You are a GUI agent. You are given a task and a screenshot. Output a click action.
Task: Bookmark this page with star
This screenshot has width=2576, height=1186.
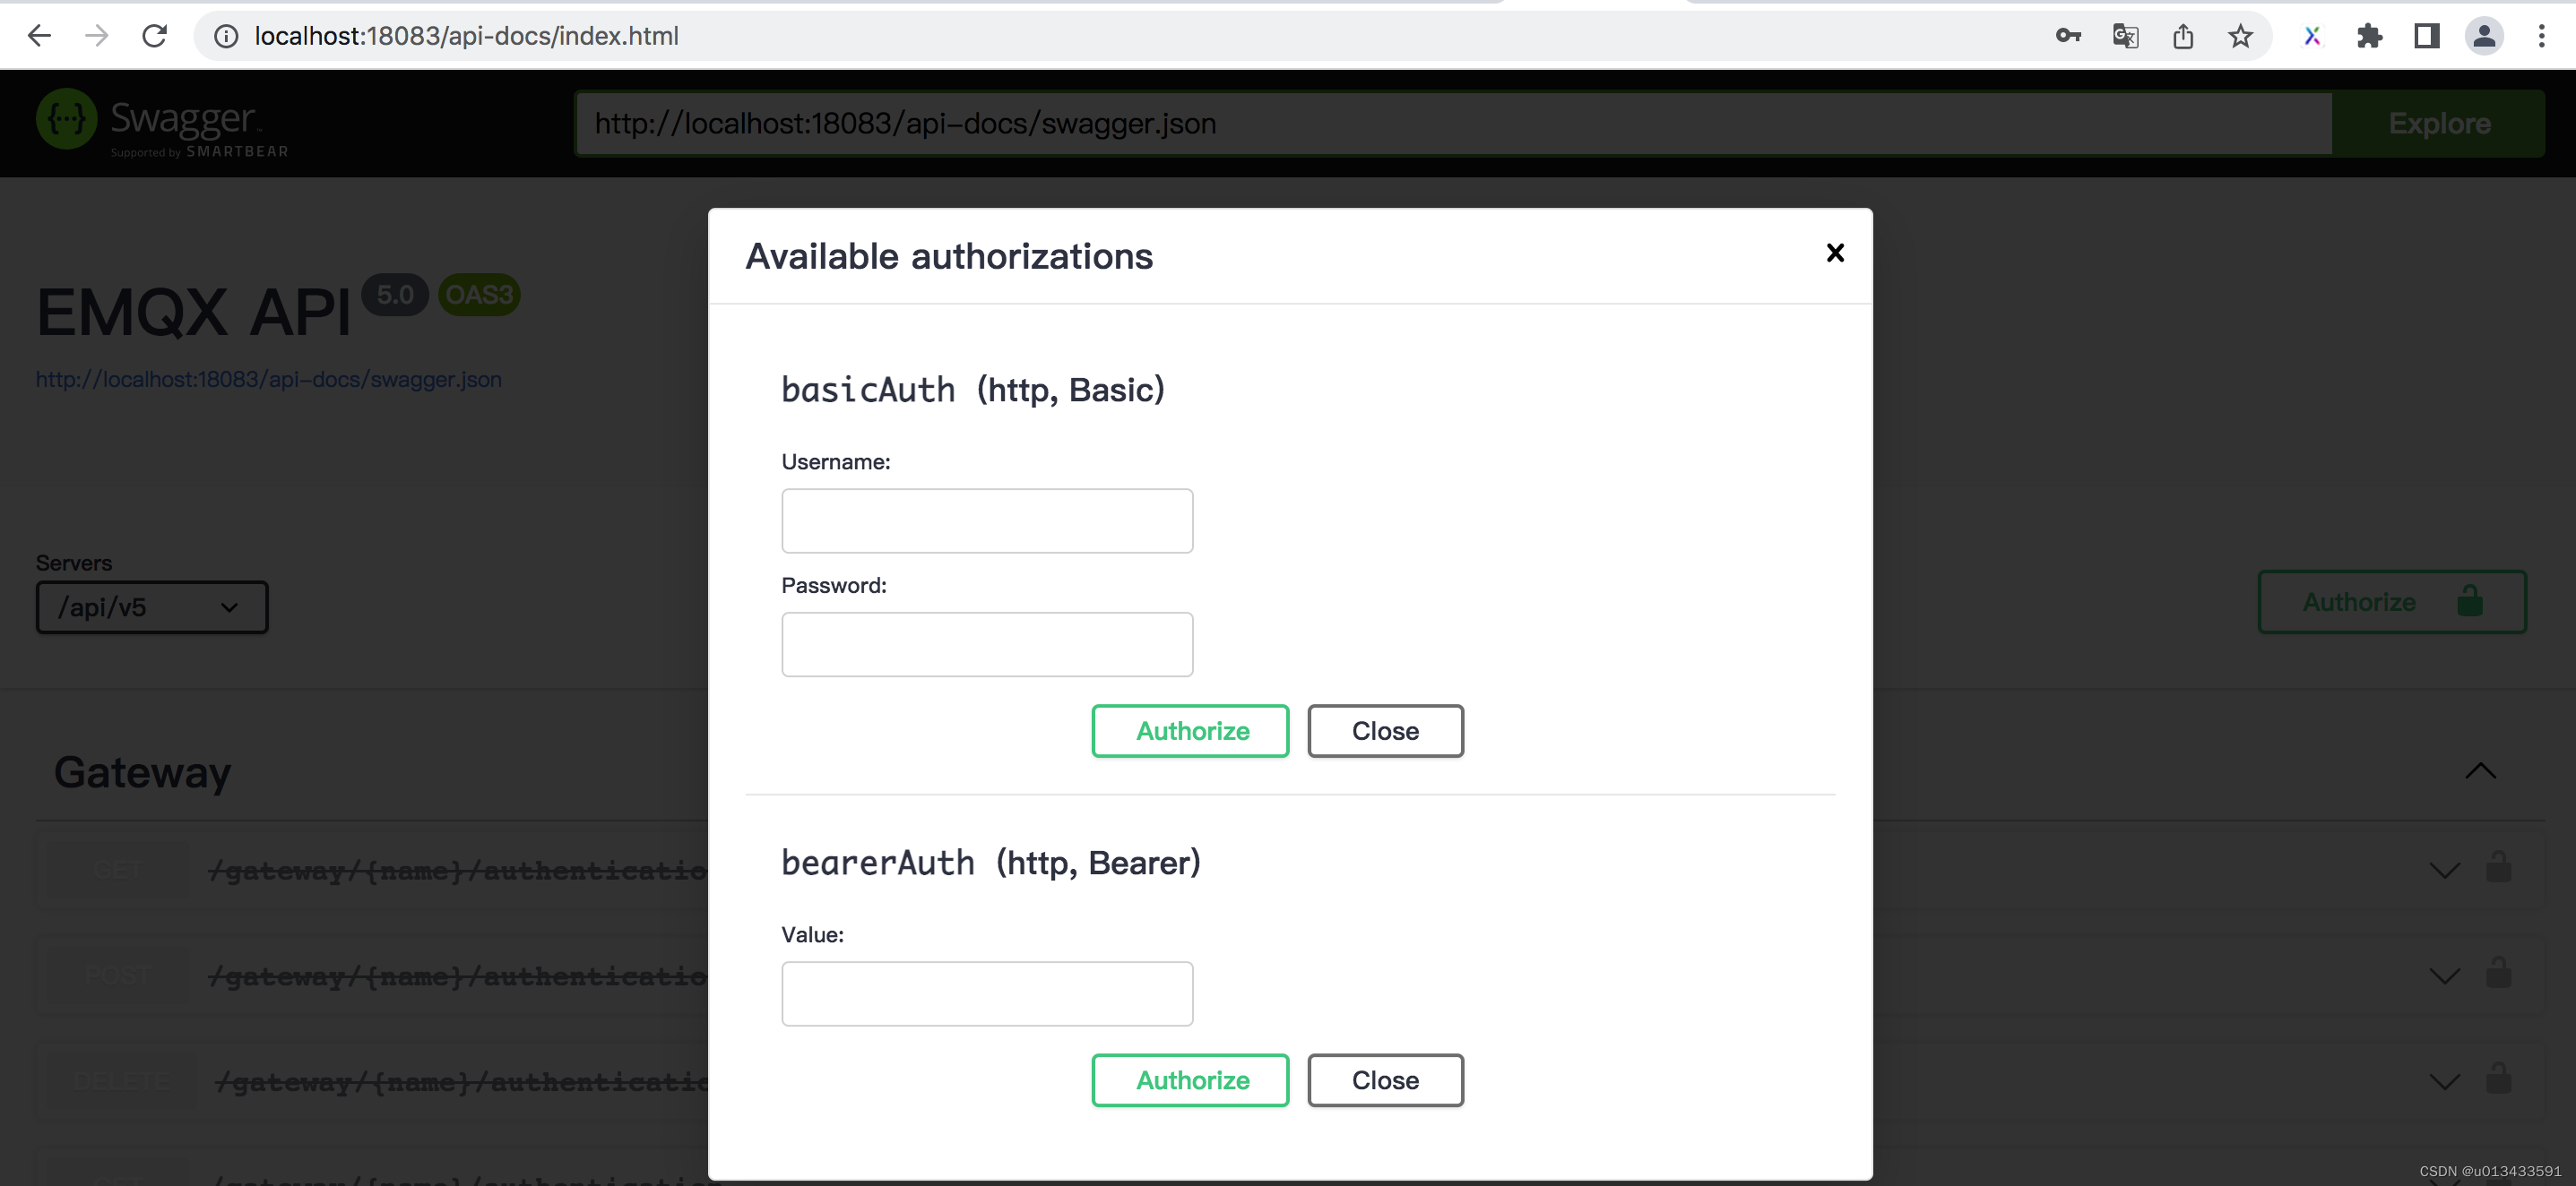click(x=2240, y=36)
